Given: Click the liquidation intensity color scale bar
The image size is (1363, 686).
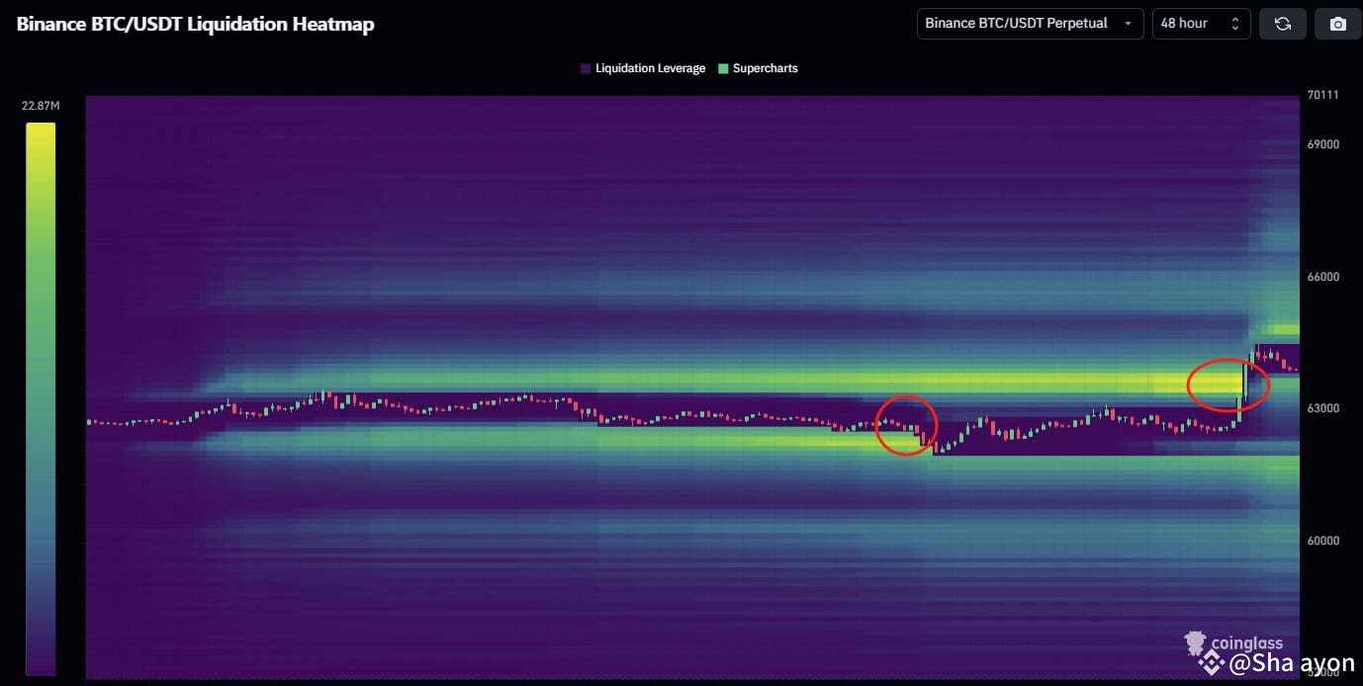Looking at the screenshot, I should pyautogui.click(x=41, y=395).
